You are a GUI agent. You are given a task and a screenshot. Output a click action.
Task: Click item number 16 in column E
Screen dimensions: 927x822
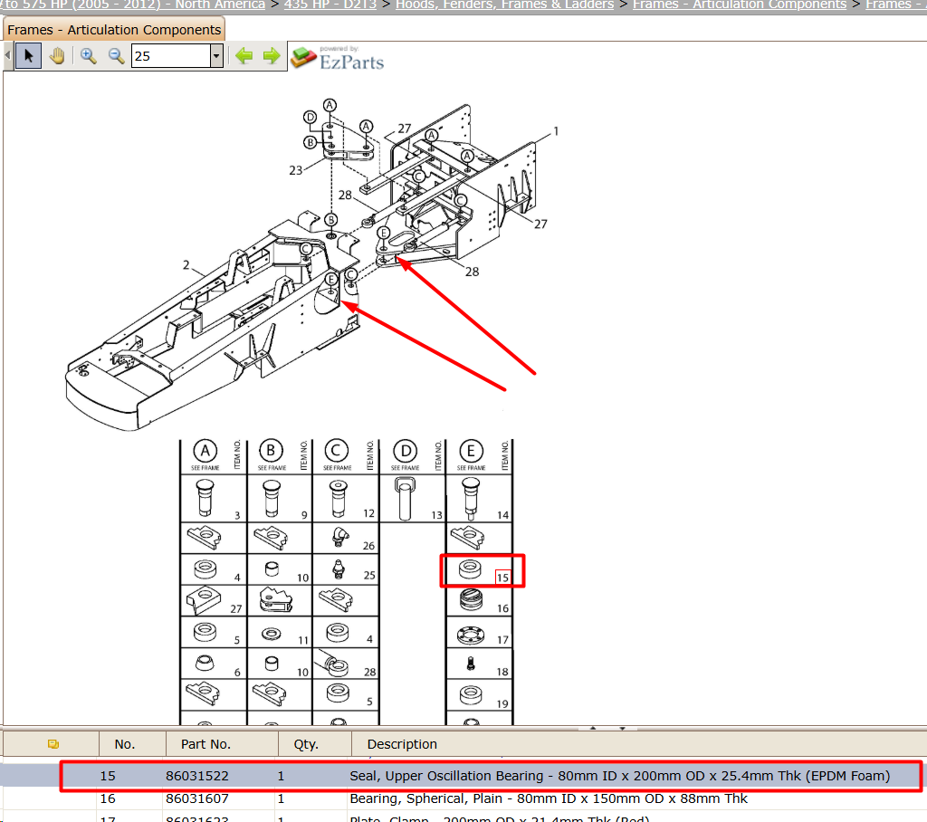[x=502, y=608]
